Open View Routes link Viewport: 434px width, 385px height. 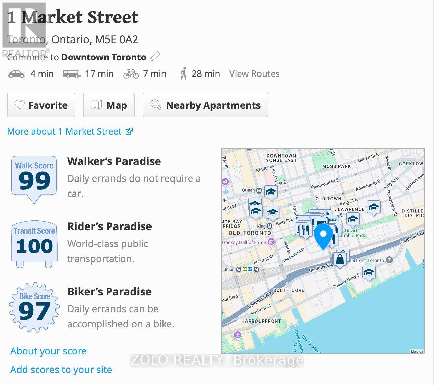[254, 74]
